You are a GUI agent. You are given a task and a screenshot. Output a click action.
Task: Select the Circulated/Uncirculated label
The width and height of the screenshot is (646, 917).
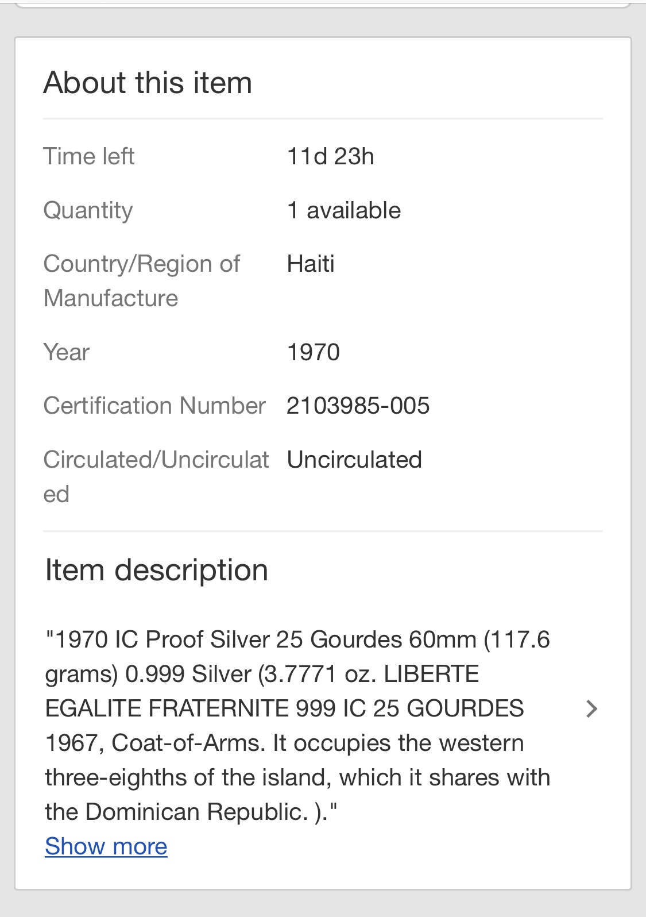156,477
